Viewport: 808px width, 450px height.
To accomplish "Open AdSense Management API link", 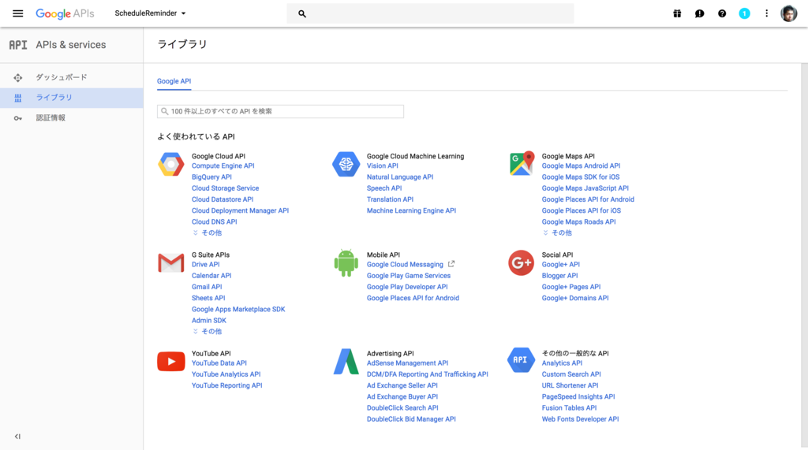I will [408, 363].
